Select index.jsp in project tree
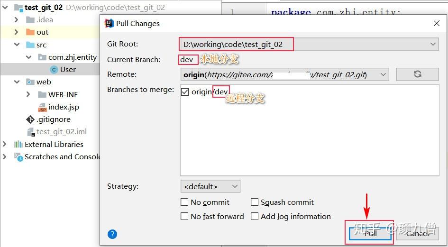Image resolution: width=448 pixels, height=247 pixels. click(64, 107)
